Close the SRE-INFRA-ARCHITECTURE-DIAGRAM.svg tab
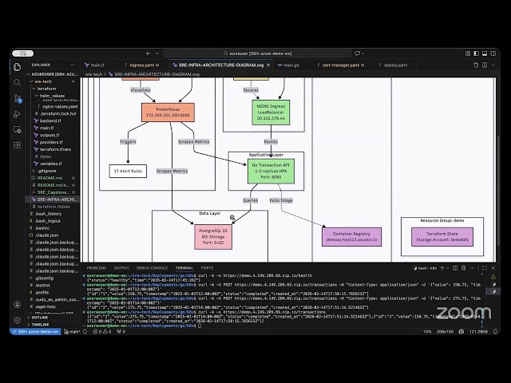This screenshot has width=511, height=383. coord(268,65)
